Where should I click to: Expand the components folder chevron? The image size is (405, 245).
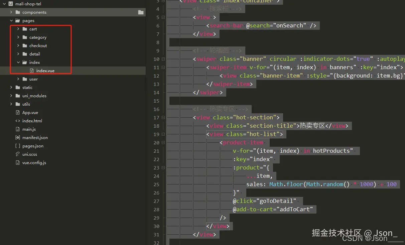[11, 12]
